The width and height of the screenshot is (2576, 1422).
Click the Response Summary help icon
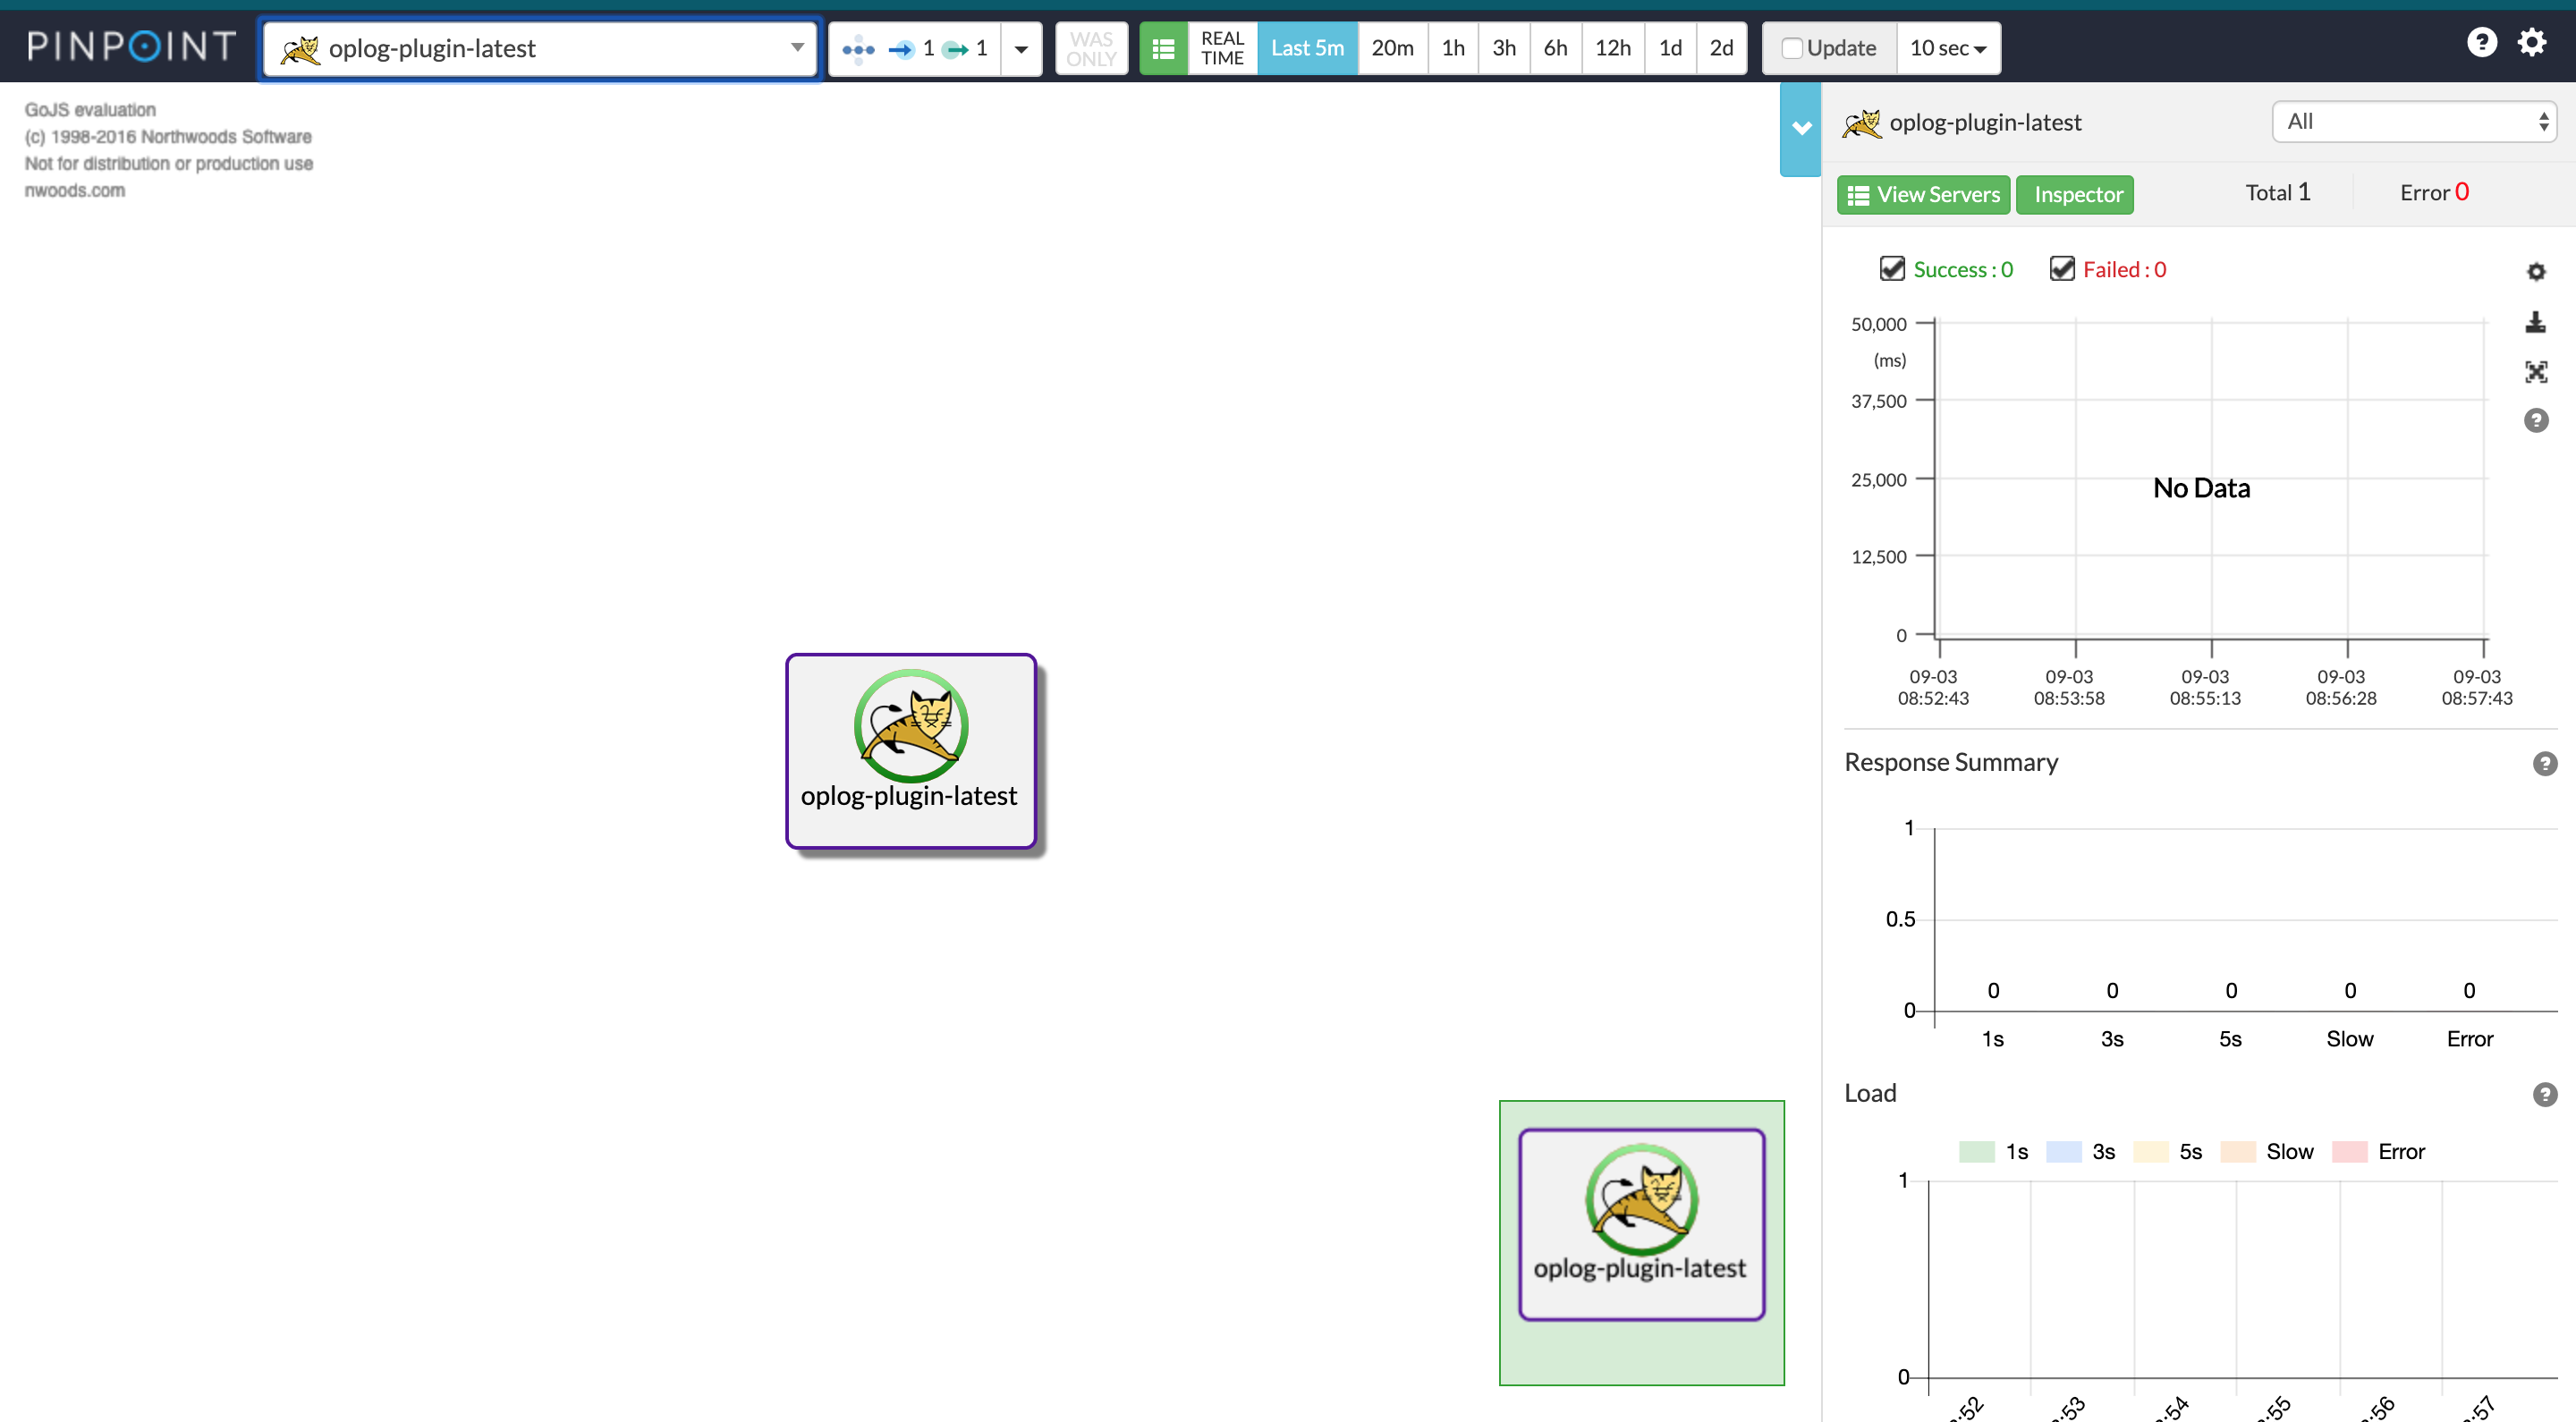2544,763
